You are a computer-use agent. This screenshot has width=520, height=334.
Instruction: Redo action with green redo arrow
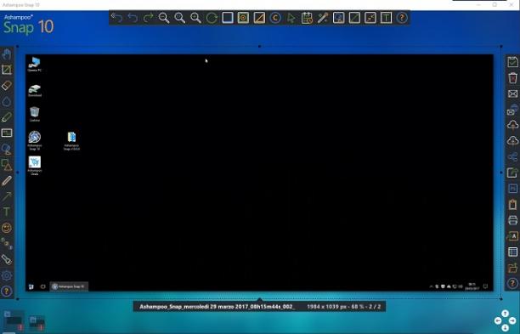(148, 18)
